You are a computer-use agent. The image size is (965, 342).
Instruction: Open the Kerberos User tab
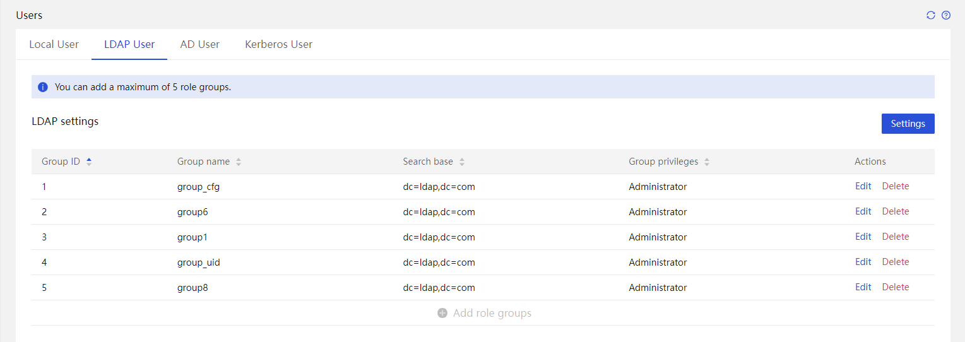(279, 44)
